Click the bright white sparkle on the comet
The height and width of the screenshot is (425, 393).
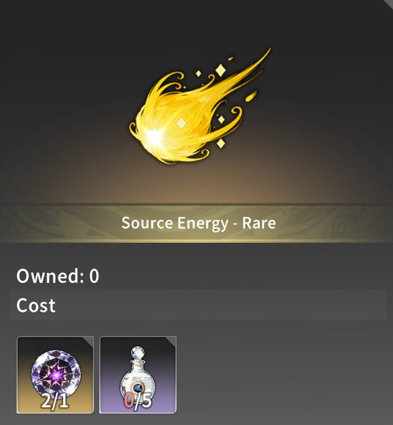[x=155, y=137]
